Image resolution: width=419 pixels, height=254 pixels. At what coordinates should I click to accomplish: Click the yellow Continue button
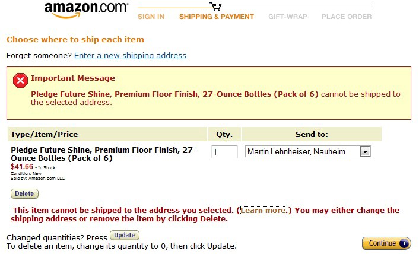[x=386, y=243]
